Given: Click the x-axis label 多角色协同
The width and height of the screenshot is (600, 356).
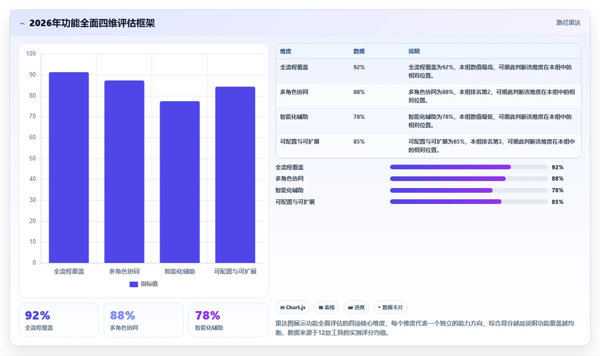Looking at the screenshot, I should [124, 271].
